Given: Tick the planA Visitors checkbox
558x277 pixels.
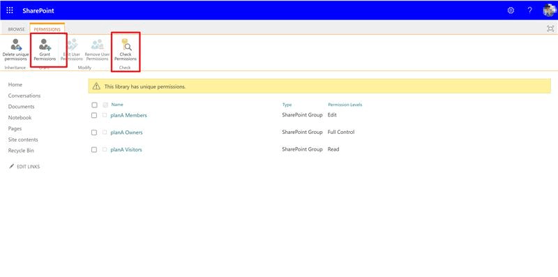Looking at the screenshot, I should 94,150.
